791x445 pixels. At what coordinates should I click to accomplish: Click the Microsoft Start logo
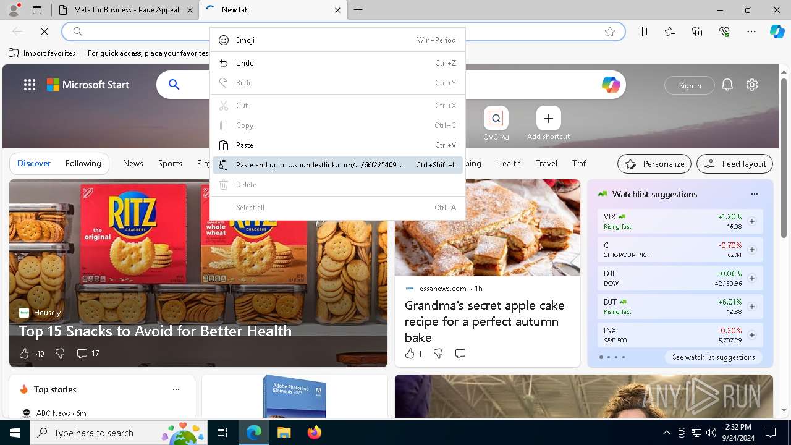[x=88, y=85]
